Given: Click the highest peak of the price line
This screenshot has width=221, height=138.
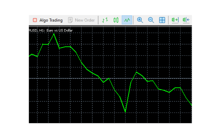Looking at the screenshot, I should (54, 34).
